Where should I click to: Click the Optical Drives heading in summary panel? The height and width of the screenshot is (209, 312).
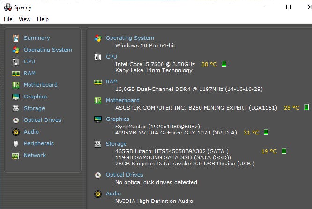pyautogui.click(x=124, y=175)
